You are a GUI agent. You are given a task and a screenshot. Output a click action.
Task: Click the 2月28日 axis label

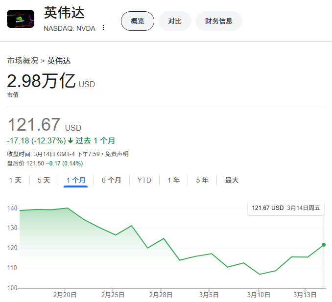tap(161, 295)
